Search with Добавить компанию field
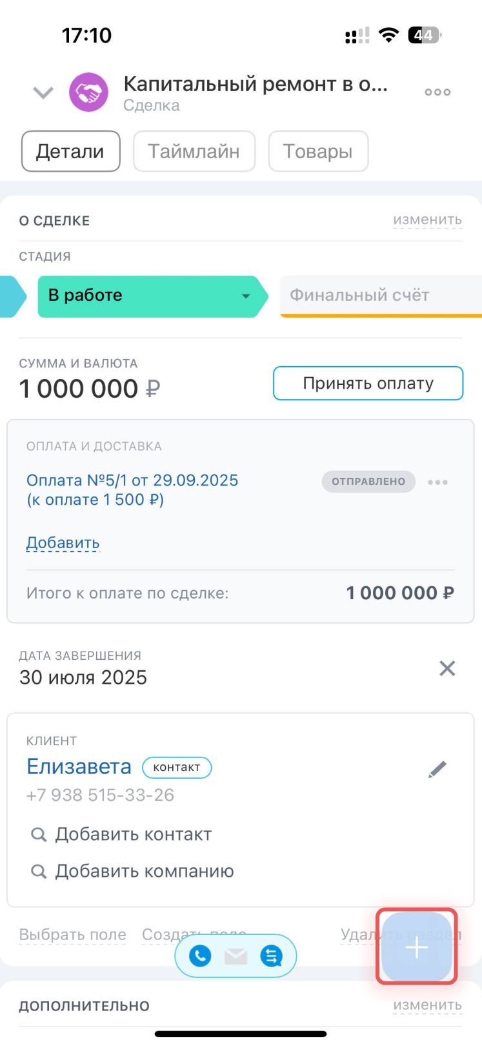The width and height of the screenshot is (482, 1046). pyautogui.click(x=145, y=871)
